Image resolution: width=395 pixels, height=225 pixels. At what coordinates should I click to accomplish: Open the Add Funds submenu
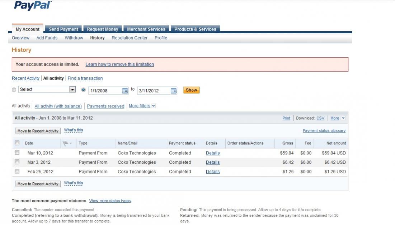[x=47, y=38]
